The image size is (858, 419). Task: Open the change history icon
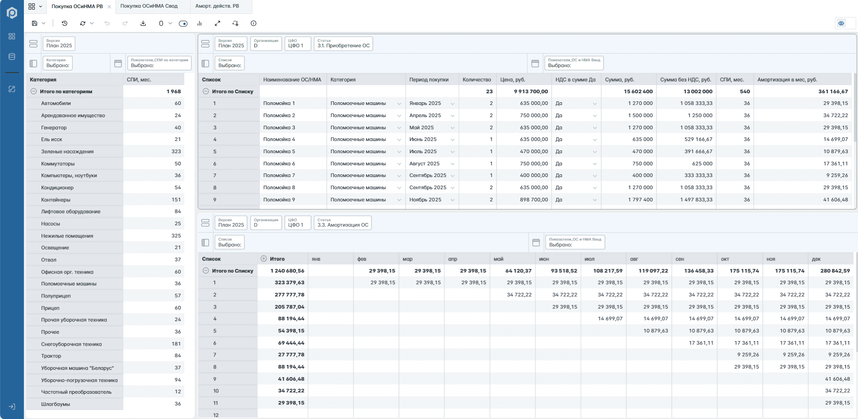(64, 23)
